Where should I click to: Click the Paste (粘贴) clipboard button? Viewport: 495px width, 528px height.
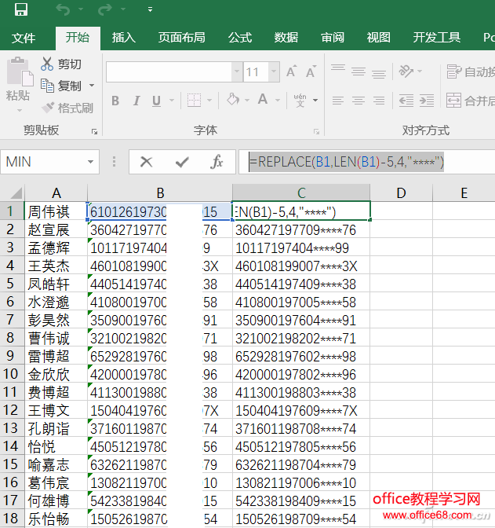(17, 80)
